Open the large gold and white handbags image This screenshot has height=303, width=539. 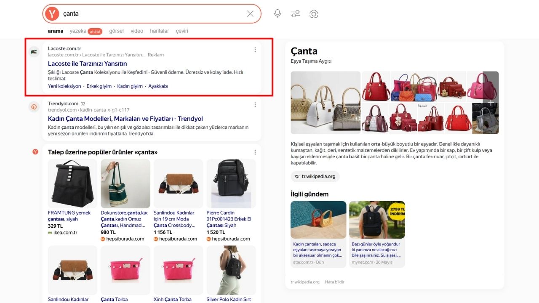326,103
